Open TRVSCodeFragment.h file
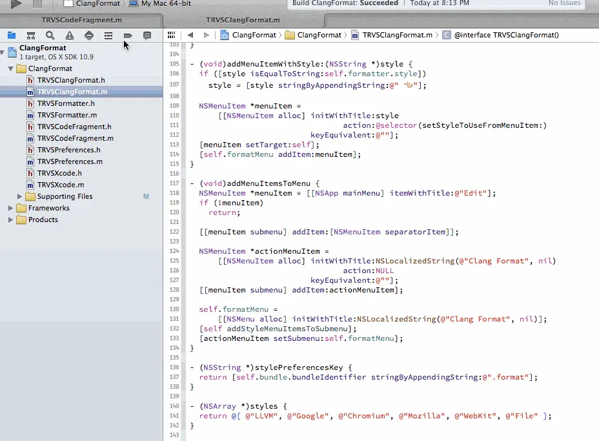This screenshot has height=441, width=599. [74, 127]
